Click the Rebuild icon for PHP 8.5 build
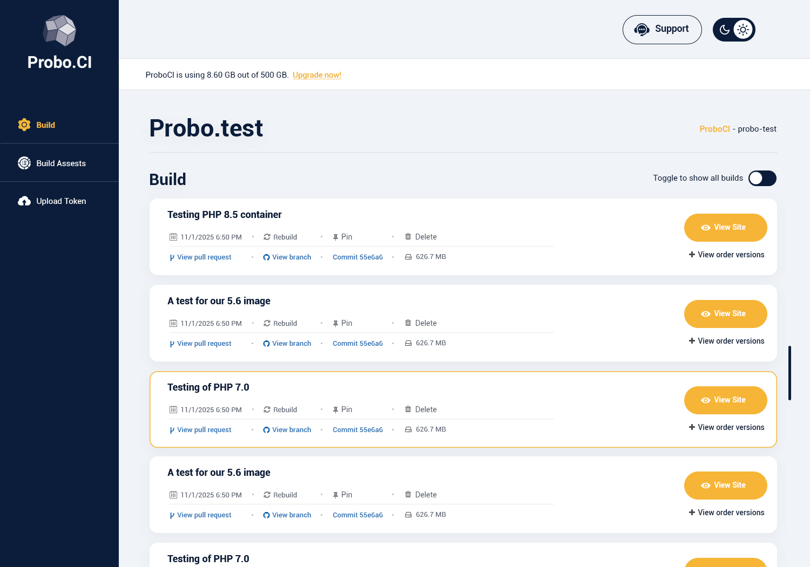The height and width of the screenshot is (567, 810). pos(267,237)
